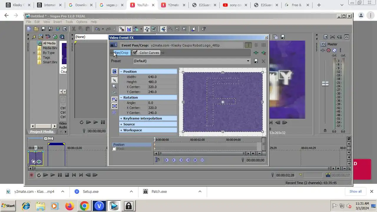
Task: Click the Show Properties icon in Pan/Crop tools
Action: [114, 72]
